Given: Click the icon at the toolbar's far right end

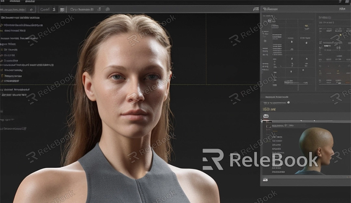Looking at the screenshot, I should tap(256, 9).
